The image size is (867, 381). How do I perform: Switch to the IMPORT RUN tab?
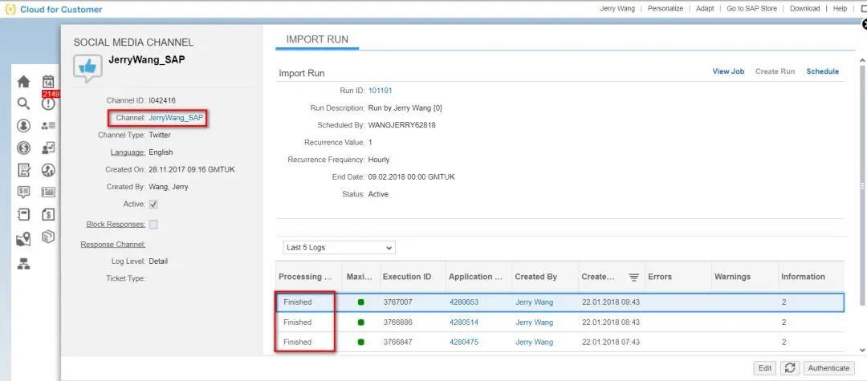coord(317,40)
